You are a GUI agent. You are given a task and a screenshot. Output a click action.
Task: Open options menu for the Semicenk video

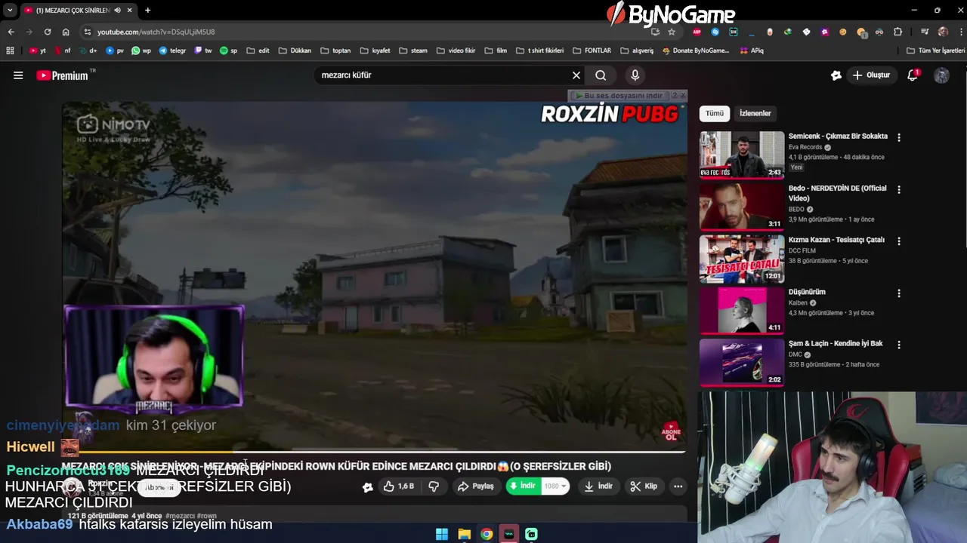[x=899, y=137]
